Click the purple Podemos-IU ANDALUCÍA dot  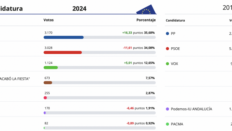168,109
